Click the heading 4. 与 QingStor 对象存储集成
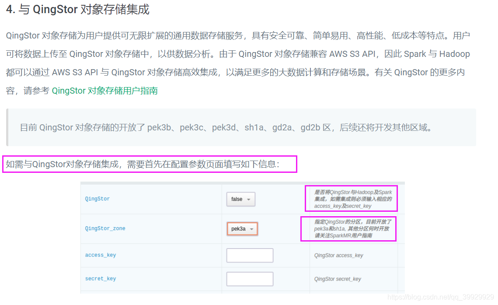The image size is (498, 305). [x=78, y=9]
